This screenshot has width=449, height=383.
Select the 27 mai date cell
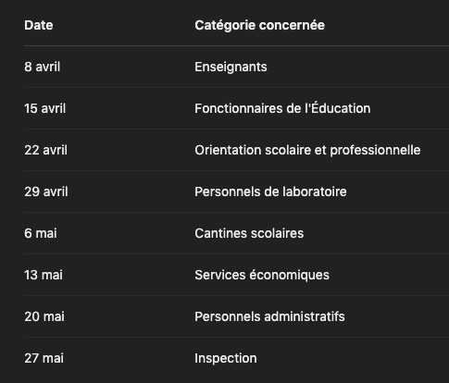click(x=44, y=358)
